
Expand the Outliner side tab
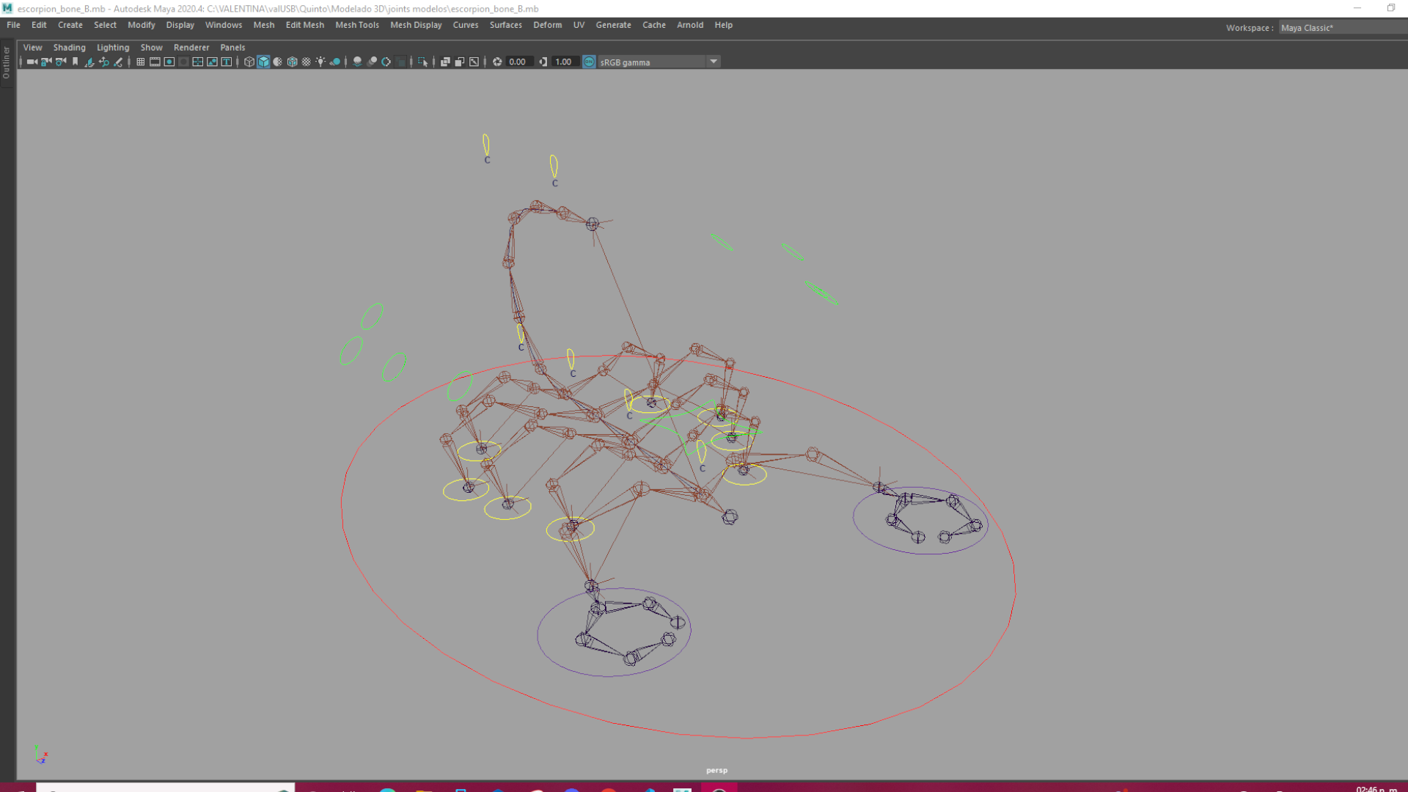7,62
